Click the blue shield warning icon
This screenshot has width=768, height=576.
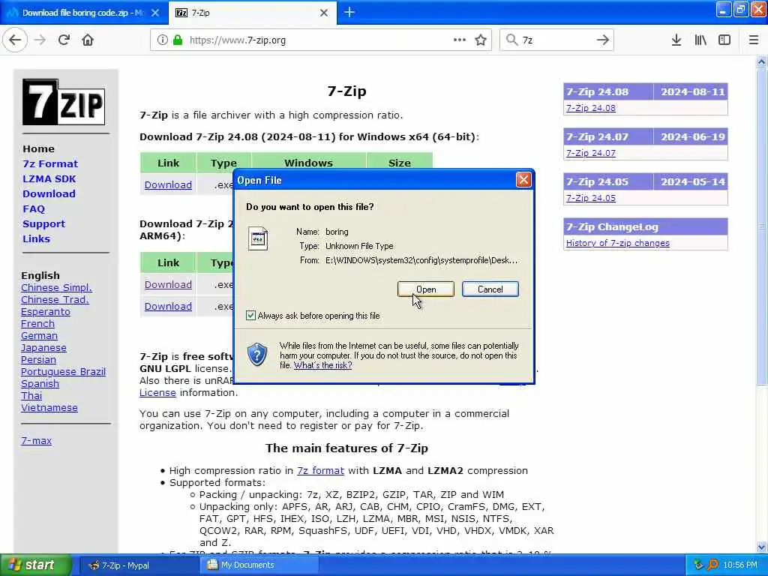(257, 355)
